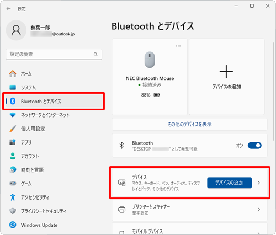
Task: Open ゲーム settings page
Action: [54, 184]
